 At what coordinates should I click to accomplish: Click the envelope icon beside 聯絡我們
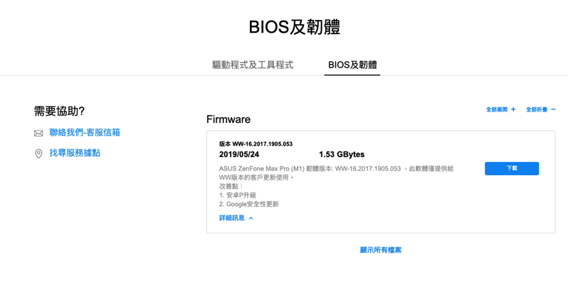(x=38, y=133)
